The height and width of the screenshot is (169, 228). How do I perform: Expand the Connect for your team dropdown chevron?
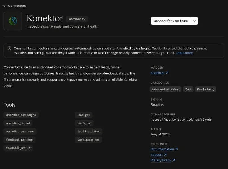click(x=195, y=21)
